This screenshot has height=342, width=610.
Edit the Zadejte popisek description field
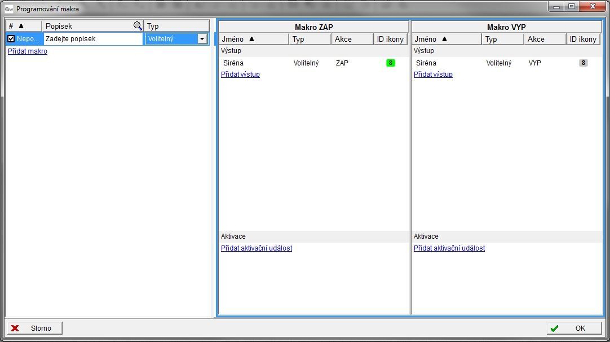tap(93, 39)
